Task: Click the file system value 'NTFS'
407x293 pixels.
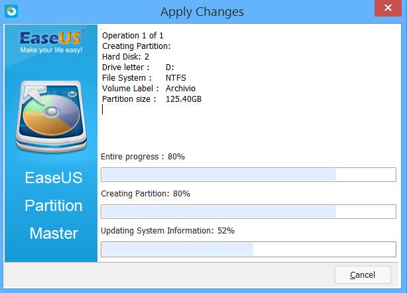Action: (x=176, y=78)
